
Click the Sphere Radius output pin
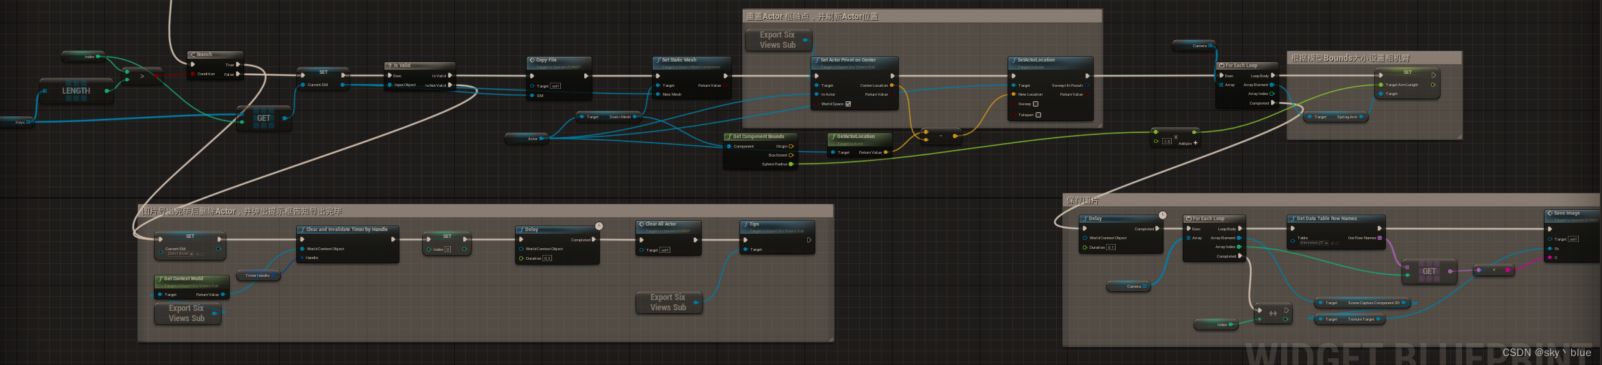pyautogui.click(x=791, y=164)
